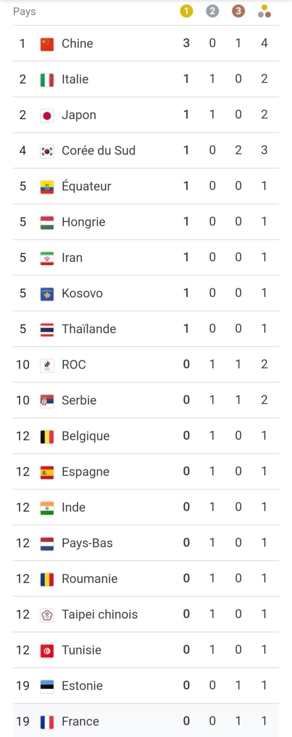Click the Kosovo flag icon
Image resolution: width=292 pixels, height=737 pixels.
click(x=47, y=293)
